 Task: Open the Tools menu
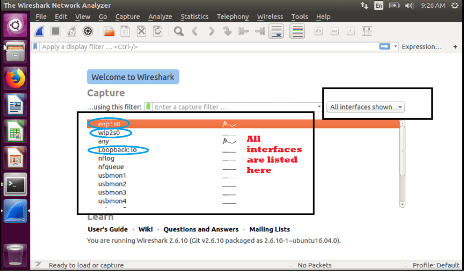[x=300, y=17]
